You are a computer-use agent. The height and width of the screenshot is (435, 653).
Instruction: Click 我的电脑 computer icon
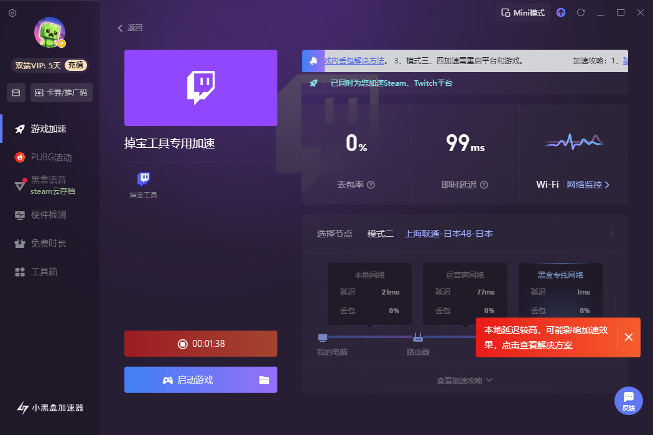pyautogui.click(x=323, y=337)
